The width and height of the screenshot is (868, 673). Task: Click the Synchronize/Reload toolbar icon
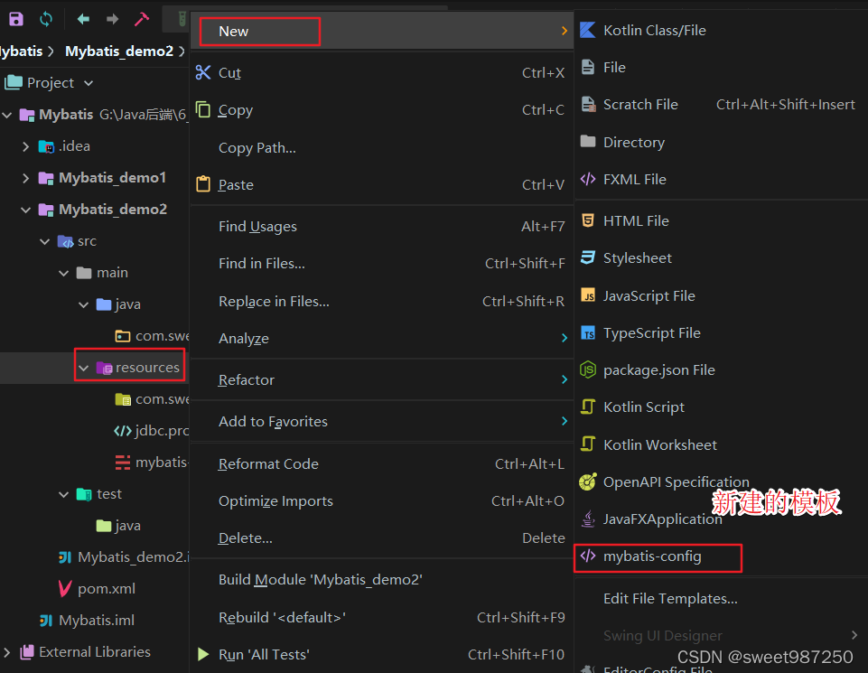(x=46, y=19)
